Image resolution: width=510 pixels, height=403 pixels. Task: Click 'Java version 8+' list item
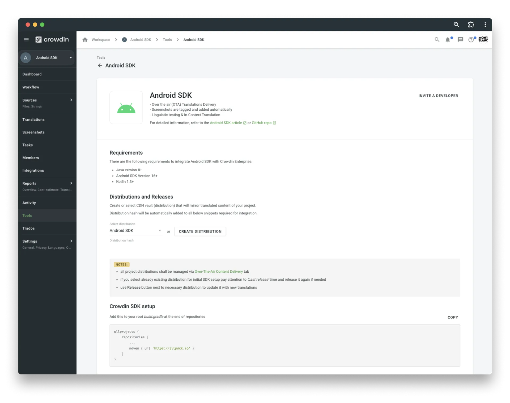coord(129,170)
